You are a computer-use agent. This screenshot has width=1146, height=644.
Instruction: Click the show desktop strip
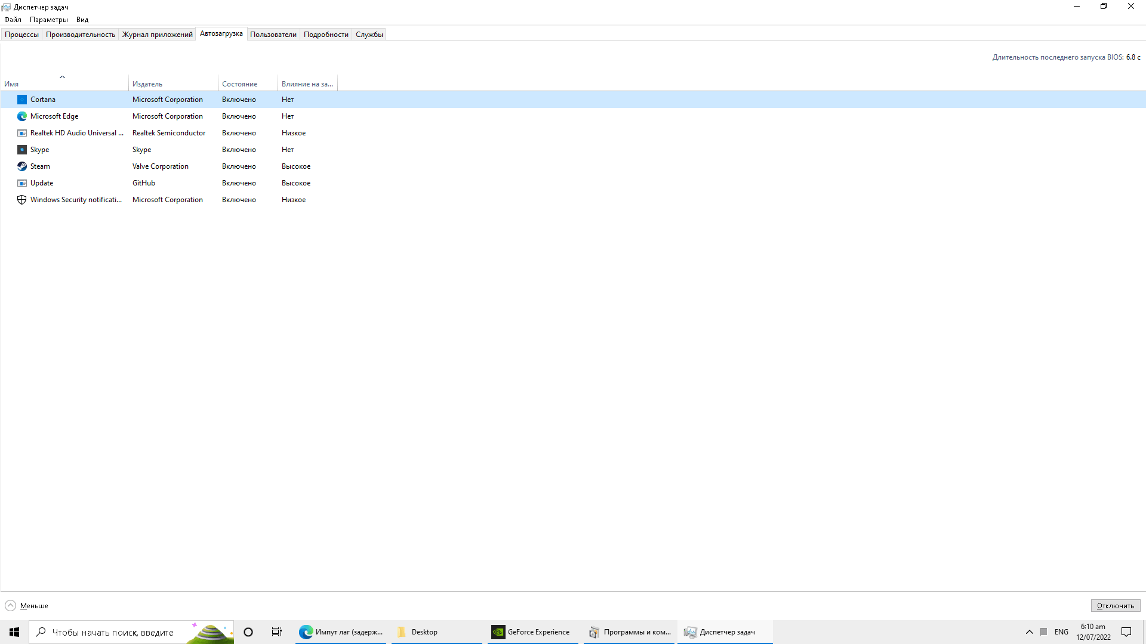coord(1144,632)
